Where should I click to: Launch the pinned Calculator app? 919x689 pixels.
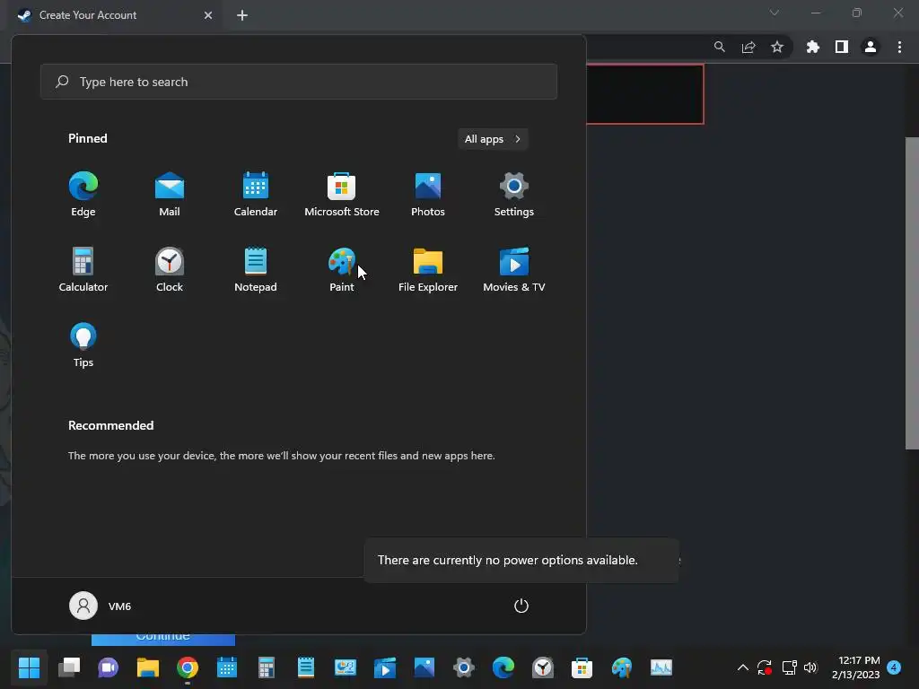[x=83, y=269]
